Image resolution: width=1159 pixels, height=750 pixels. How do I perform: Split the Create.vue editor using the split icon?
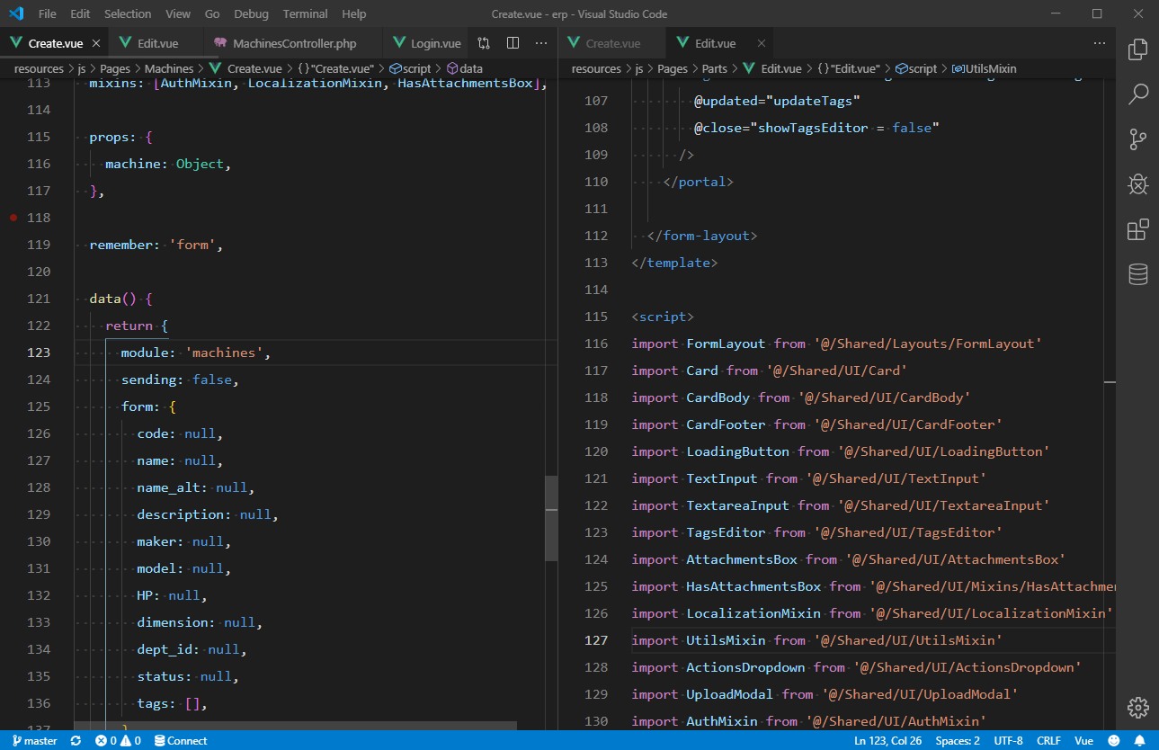(x=513, y=42)
